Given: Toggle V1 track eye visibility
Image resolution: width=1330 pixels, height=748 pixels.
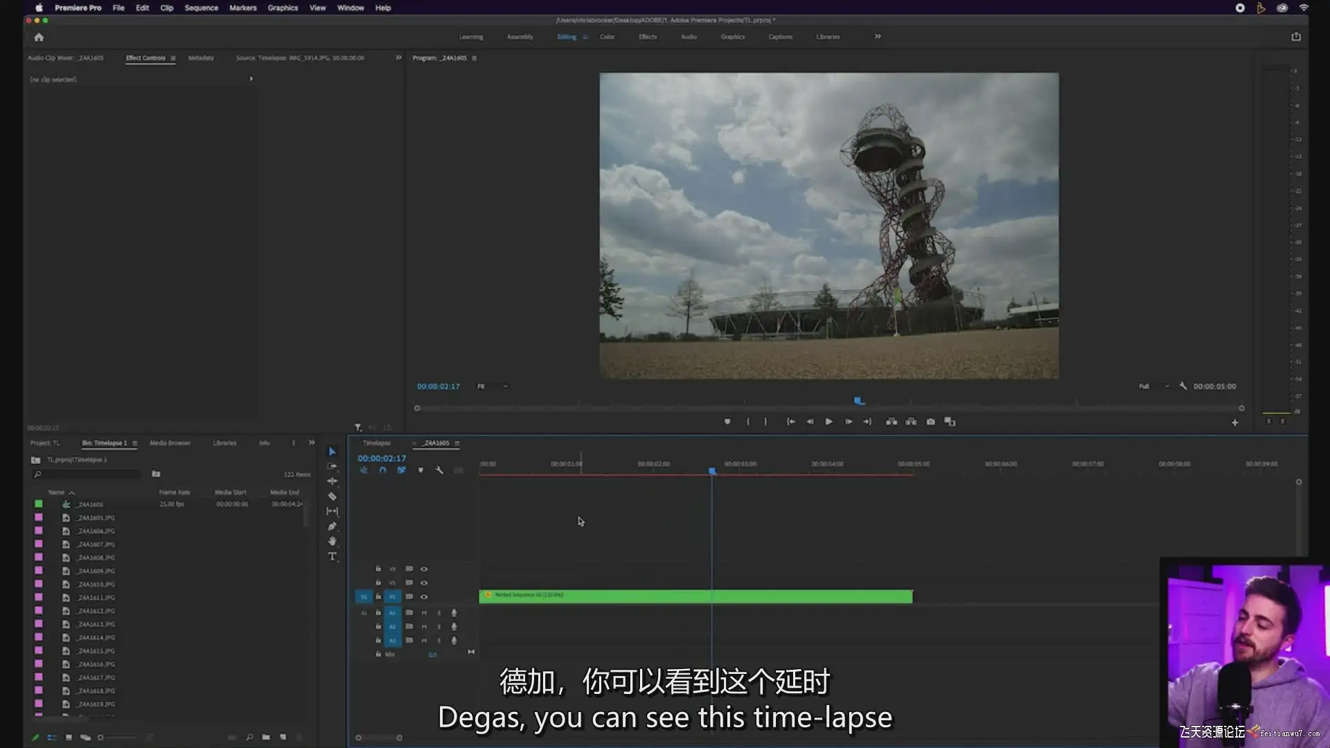Looking at the screenshot, I should tap(424, 597).
